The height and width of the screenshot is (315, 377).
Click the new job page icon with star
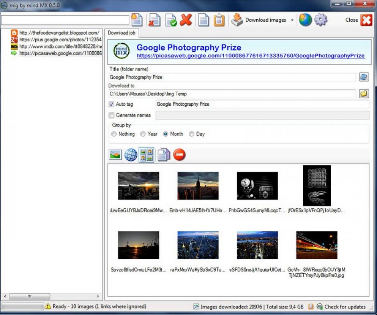pos(137,20)
